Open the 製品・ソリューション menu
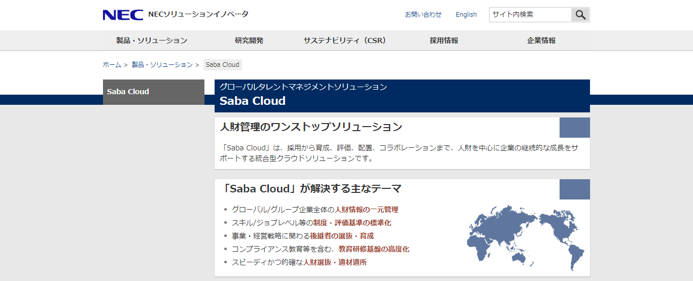The width and height of the screenshot is (693, 281). [152, 41]
